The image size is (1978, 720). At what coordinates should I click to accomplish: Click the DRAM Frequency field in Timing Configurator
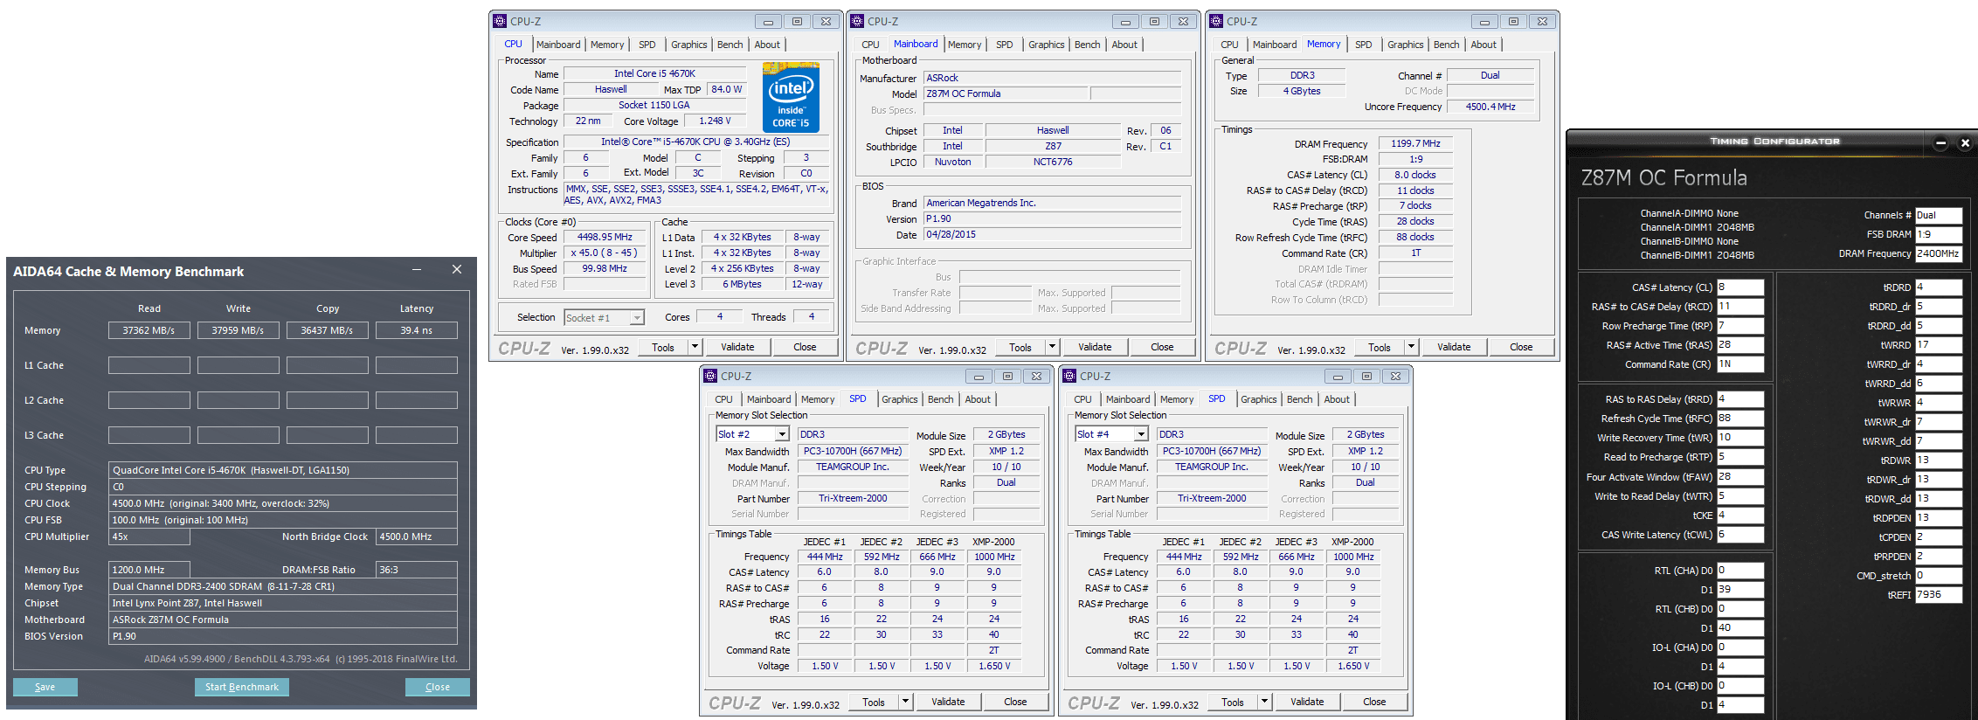[1939, 254]
